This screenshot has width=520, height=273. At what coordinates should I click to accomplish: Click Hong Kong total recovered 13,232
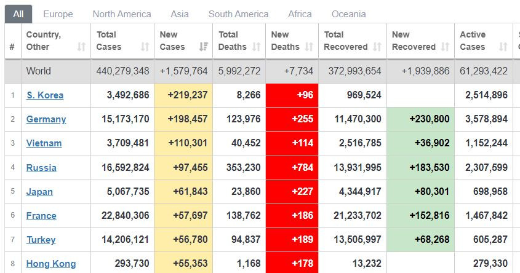click(x=367, y=264)
